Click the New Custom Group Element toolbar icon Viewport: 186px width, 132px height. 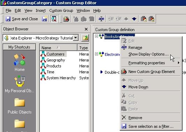point(66,19)
